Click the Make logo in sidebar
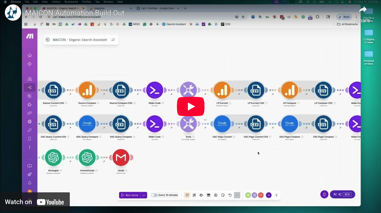Image resolution: width=381 pixels, height=213 pixels. (30, 36)
